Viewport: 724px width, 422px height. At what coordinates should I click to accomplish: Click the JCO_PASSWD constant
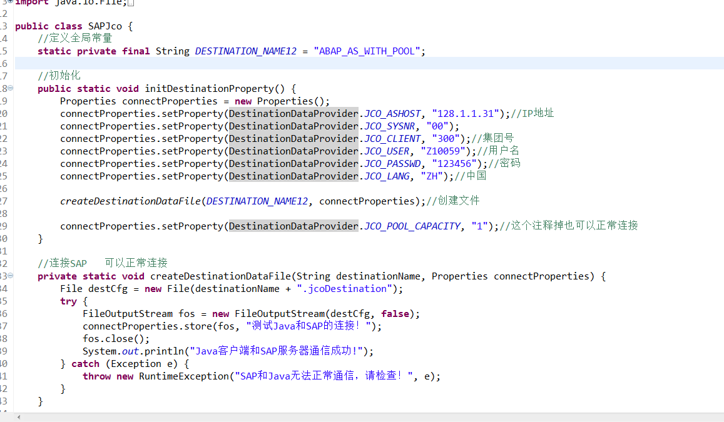(392, 164)
